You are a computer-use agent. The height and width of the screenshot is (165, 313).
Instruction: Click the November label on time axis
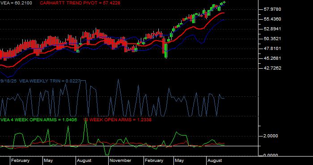click(120, 161)
